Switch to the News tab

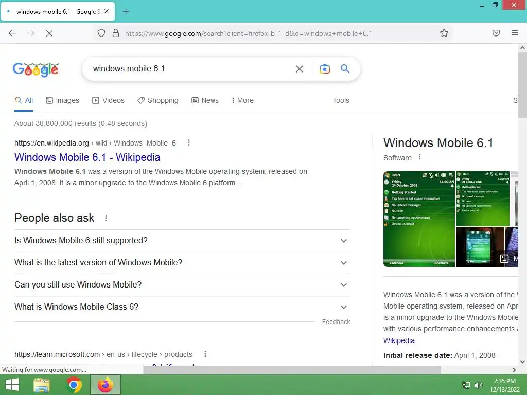tap(205, 100)
